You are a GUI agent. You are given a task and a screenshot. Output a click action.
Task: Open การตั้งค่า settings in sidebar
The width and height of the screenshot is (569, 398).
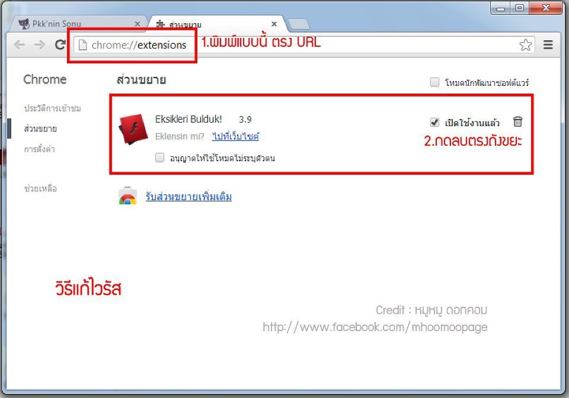[39, 149]
